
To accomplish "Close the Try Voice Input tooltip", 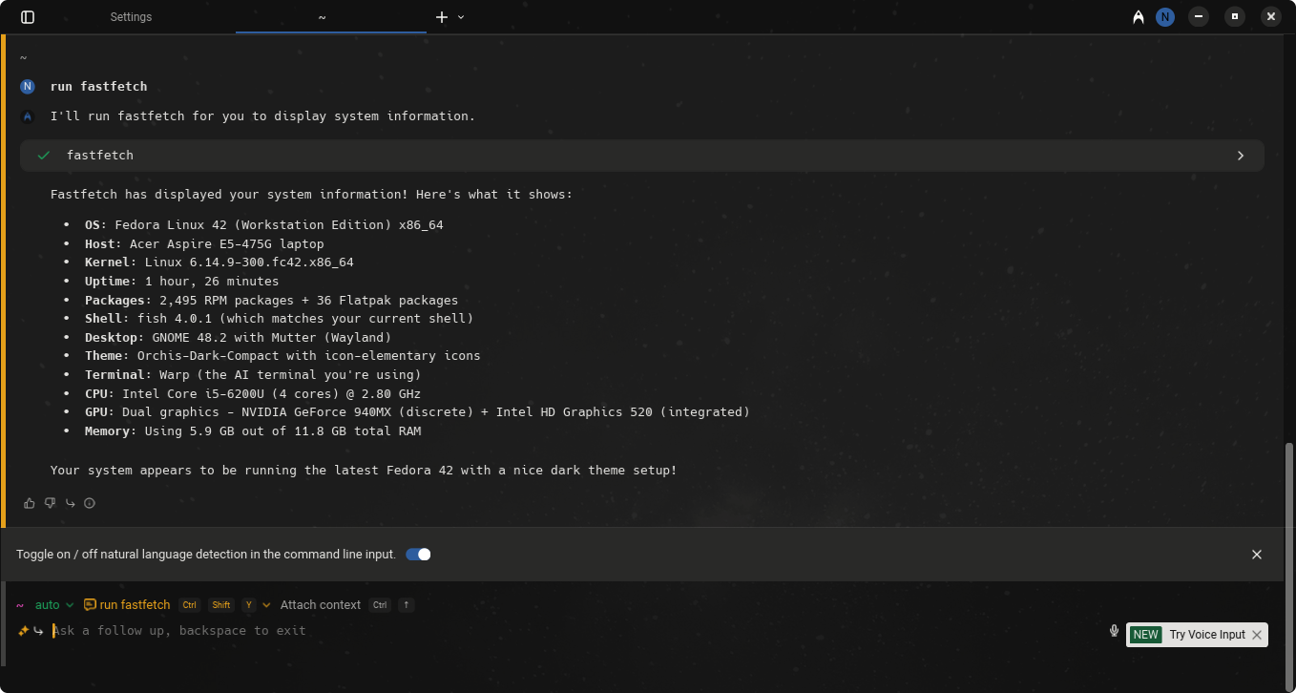I will tap(1257, 635).
